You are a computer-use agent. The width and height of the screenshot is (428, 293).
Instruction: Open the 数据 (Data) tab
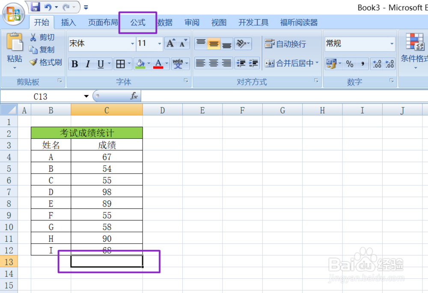click(165, 22)
